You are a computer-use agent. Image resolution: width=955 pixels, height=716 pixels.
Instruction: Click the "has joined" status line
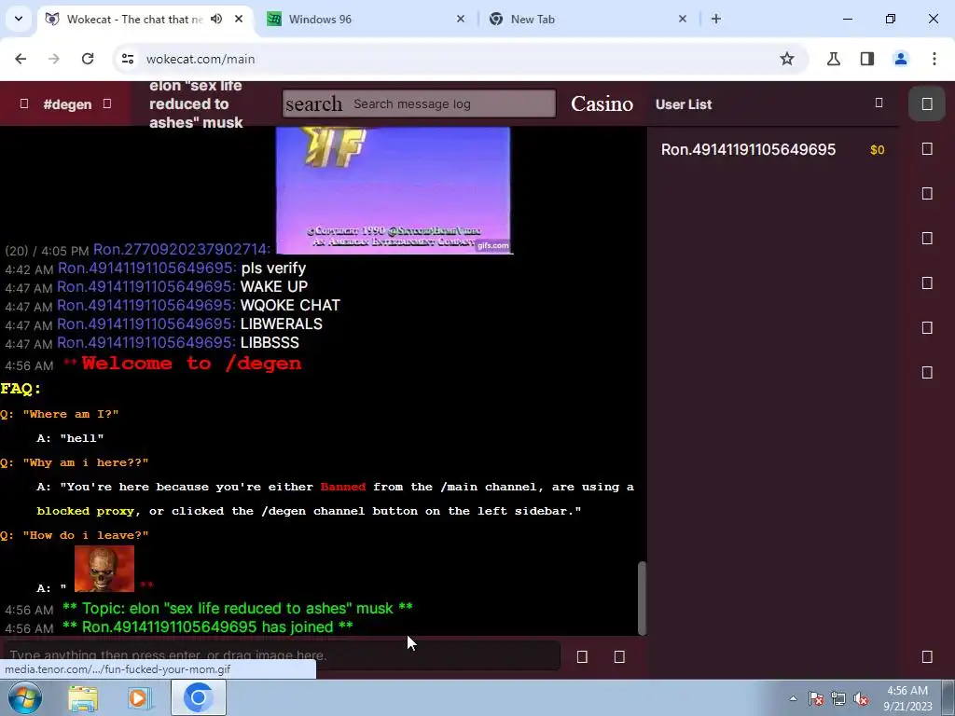208,627
